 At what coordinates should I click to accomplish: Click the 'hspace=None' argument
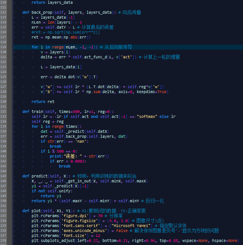tap(225, 241)
